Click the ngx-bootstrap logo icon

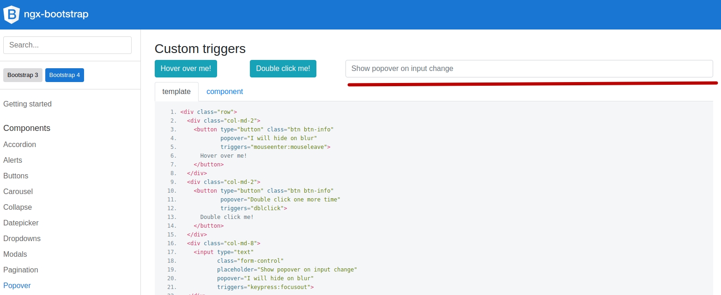coord(11,14)
